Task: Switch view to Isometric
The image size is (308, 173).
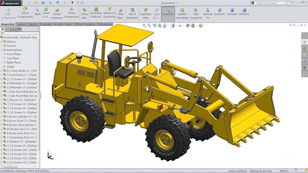Action: coord(219,12)
